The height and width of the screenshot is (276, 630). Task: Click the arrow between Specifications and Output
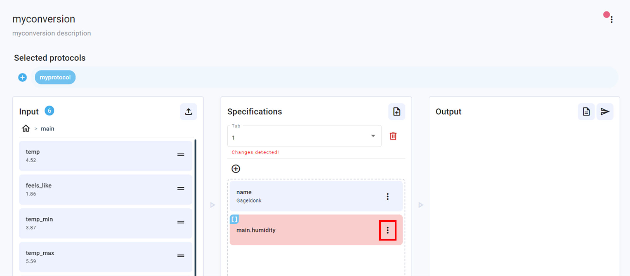[421, 205]
